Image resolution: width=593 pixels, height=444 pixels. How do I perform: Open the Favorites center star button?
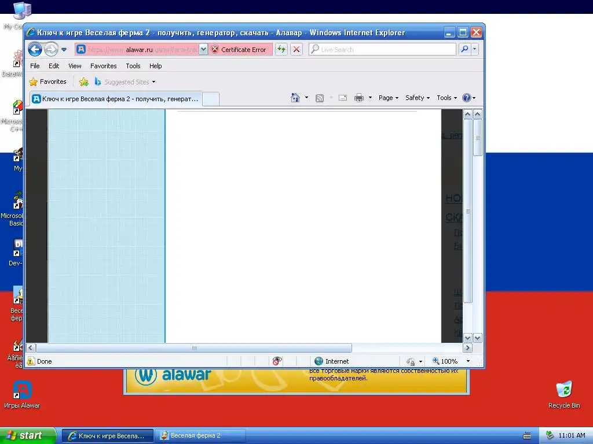pos(48,82)
